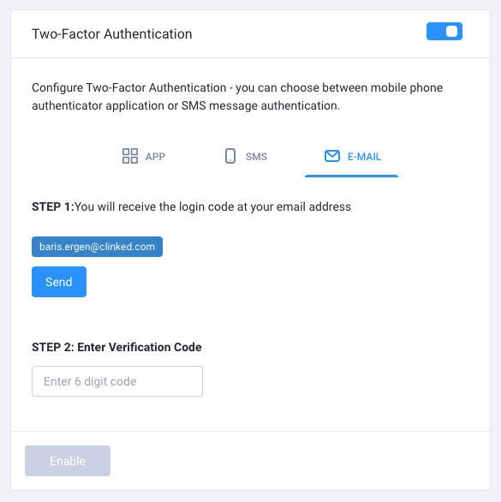Click the greyed-out Enable button
This screenshot has width=501, height=502.
pyautogui.click(x=68, y=461)
